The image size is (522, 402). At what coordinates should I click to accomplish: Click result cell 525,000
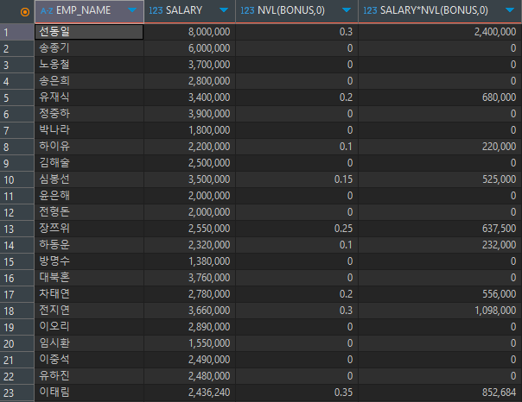(x=440, y=179)
